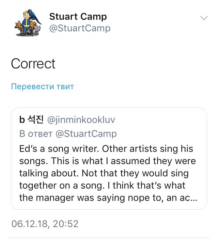Tap the @StuartCamp handle below the name

click(80, 28)
